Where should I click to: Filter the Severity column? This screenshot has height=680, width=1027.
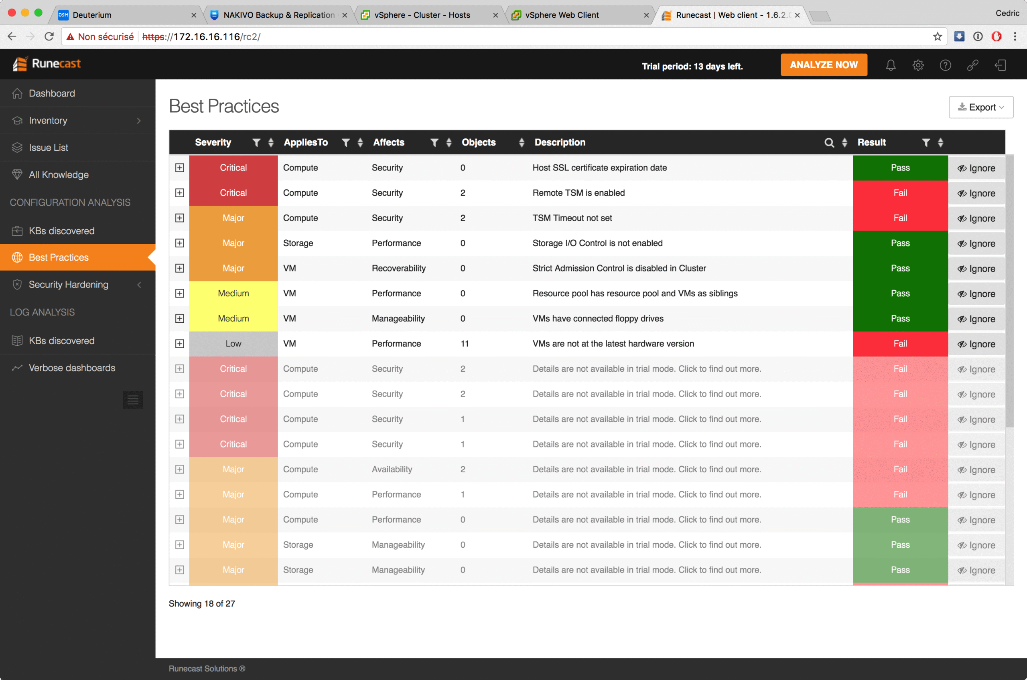(256, 143)
